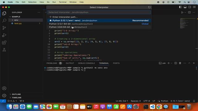Choose Enter interpreter path option
This screenshot has width=198, height=111.
99,17
